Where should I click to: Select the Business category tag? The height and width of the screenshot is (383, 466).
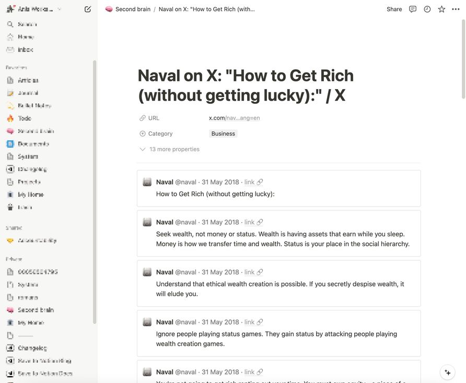click(223, 133)
